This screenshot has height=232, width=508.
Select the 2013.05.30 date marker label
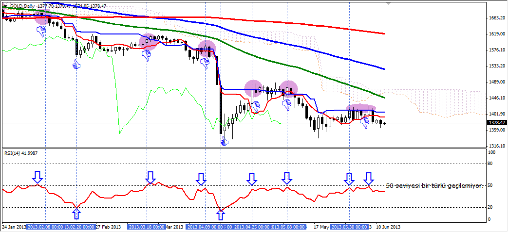pos(350,227)
